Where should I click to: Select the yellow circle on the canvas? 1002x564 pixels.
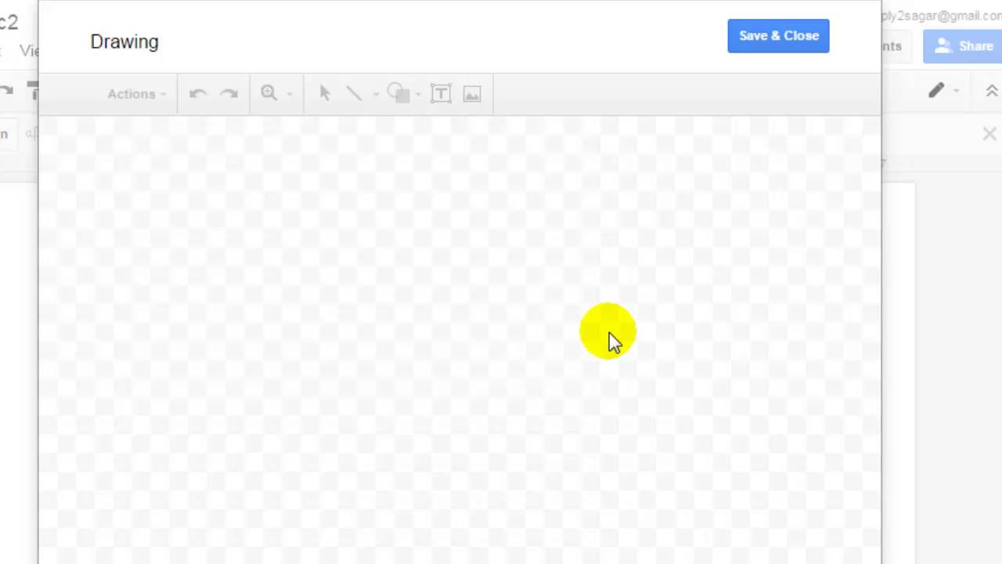[x=608, y=329]
